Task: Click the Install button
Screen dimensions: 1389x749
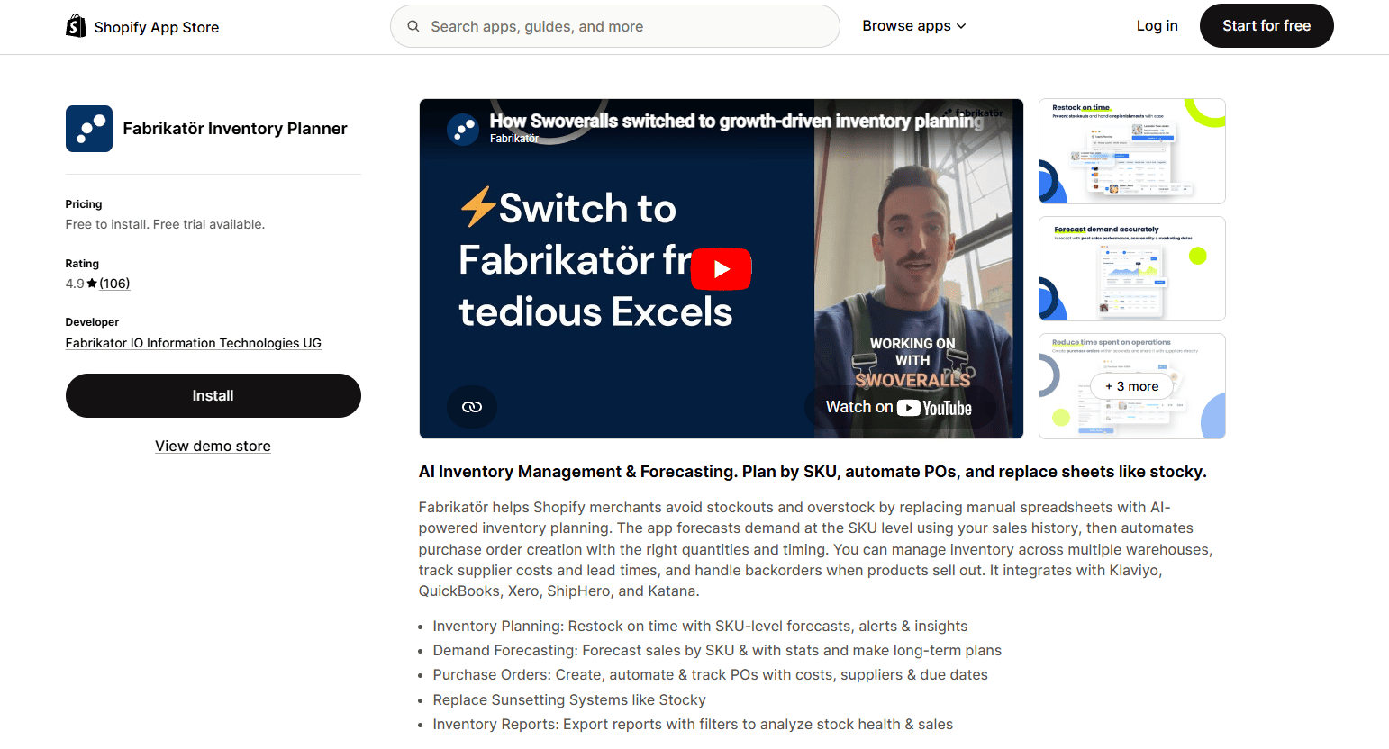Action: pos(213,396)
